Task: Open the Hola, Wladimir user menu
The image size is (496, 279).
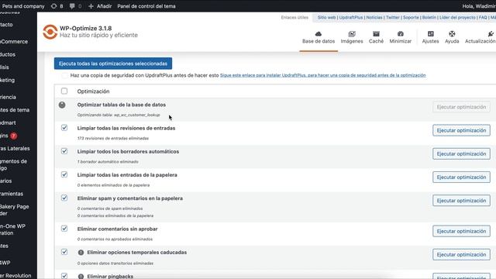Action: [x=479, y=6]
